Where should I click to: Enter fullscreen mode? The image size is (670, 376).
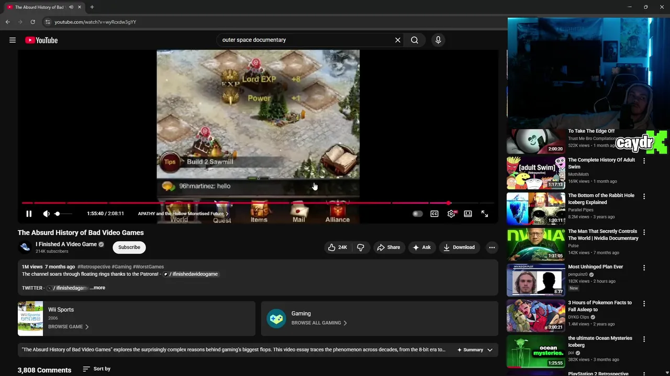coord(485,214)
